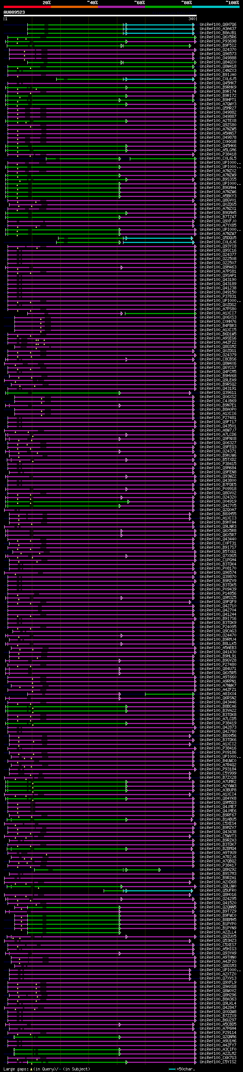Click the red 20% legend color bar

pyautogui.click(x=27, y=7)
